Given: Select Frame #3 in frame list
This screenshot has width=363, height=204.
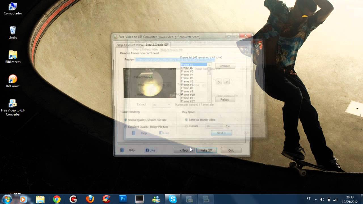Looking at the screenshot, I should coord(194,71).
